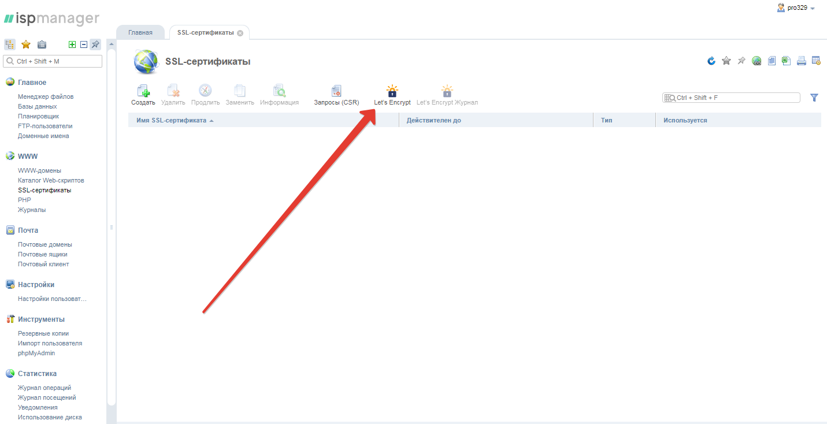827x424 pixels.
Task: Open Журналы menu item under WWW
Action: pos(32,210)
